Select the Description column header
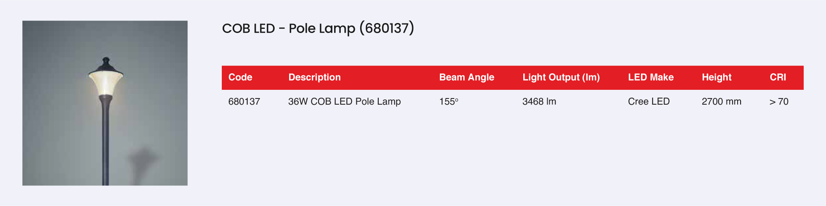This screenshot has width=826, height=206. (x=314, y=77)
